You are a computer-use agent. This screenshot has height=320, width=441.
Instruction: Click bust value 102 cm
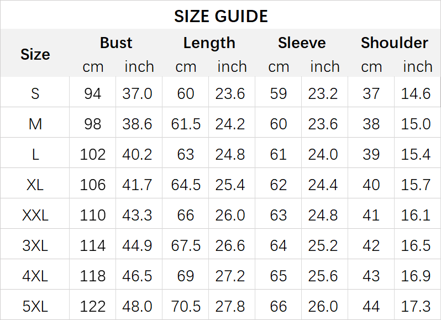coord(92,154)
